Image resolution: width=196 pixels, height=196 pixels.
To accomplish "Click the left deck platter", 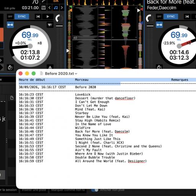I will coord(30,46).
